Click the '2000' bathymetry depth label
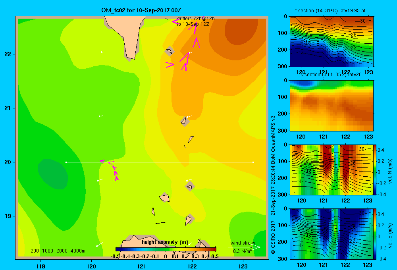 pos(62,251)
